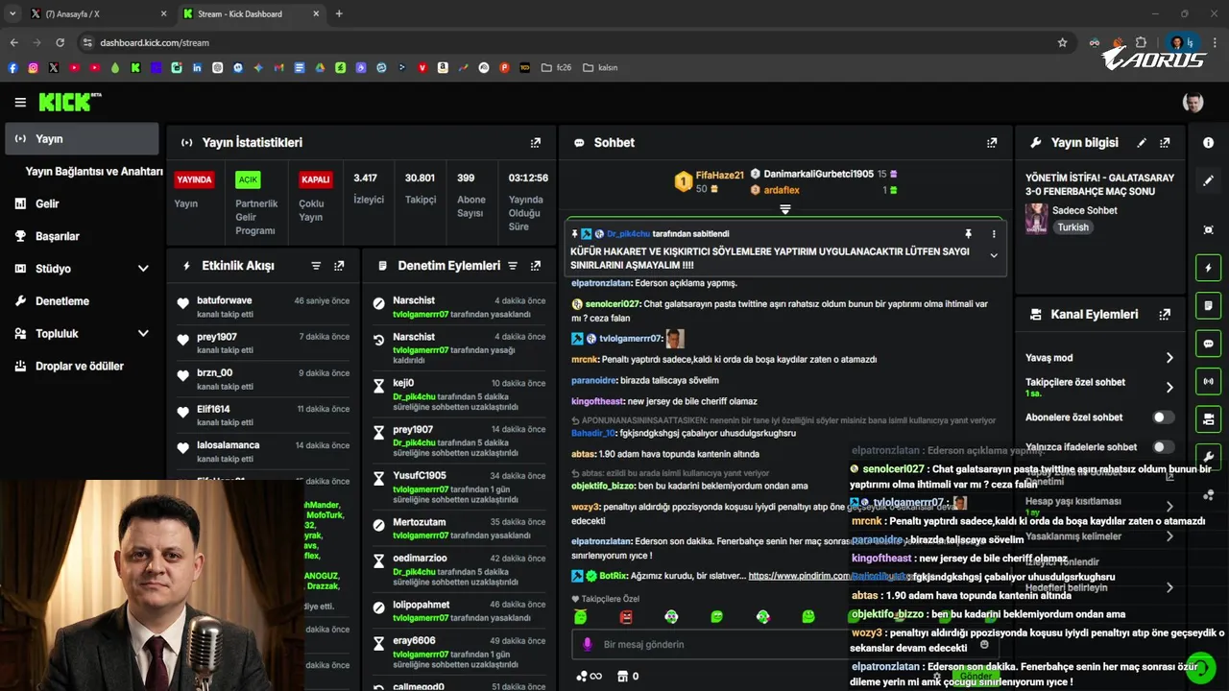Pick the red angry emote
This screenshot has height=691, width=1229.
(625, 616)
